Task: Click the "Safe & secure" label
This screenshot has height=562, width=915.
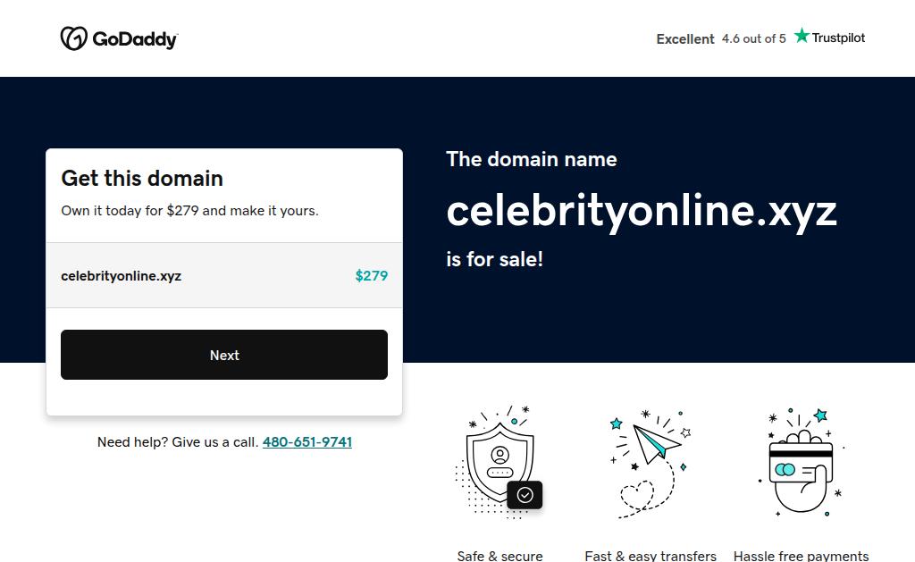Action: tap(499, 556)
